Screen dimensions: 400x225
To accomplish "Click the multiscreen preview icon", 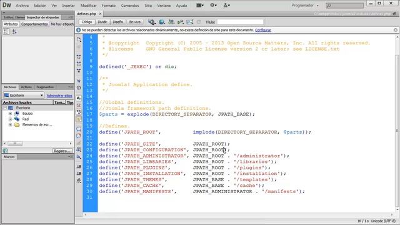I will click(x=152, y=22).
